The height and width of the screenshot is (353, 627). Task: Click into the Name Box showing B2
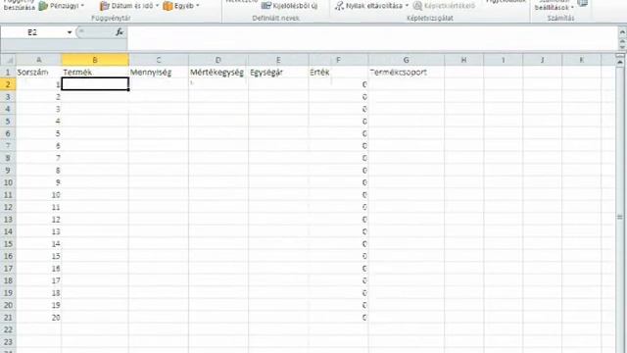[x=32, y=32]
